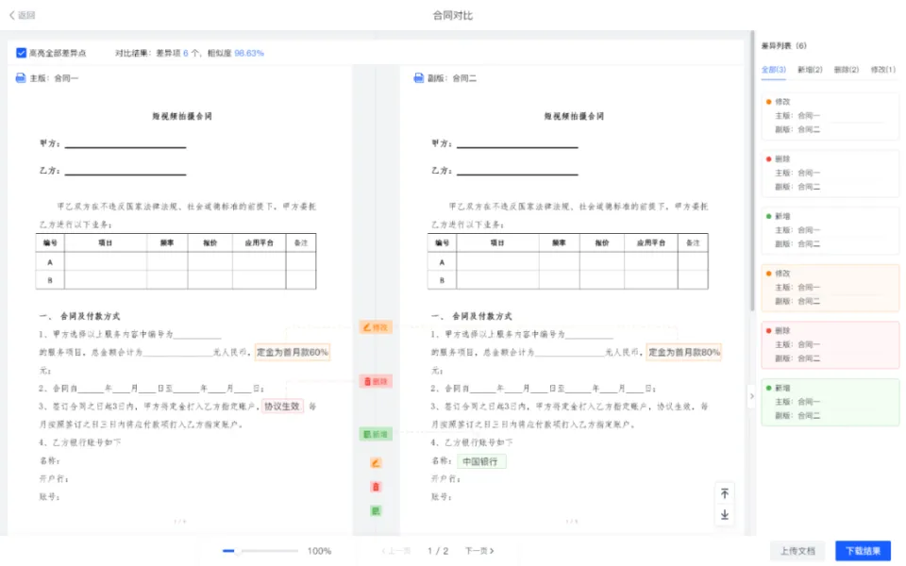
Task: Click the orange 修改 marker in center gutter
Action: (375, 327)
